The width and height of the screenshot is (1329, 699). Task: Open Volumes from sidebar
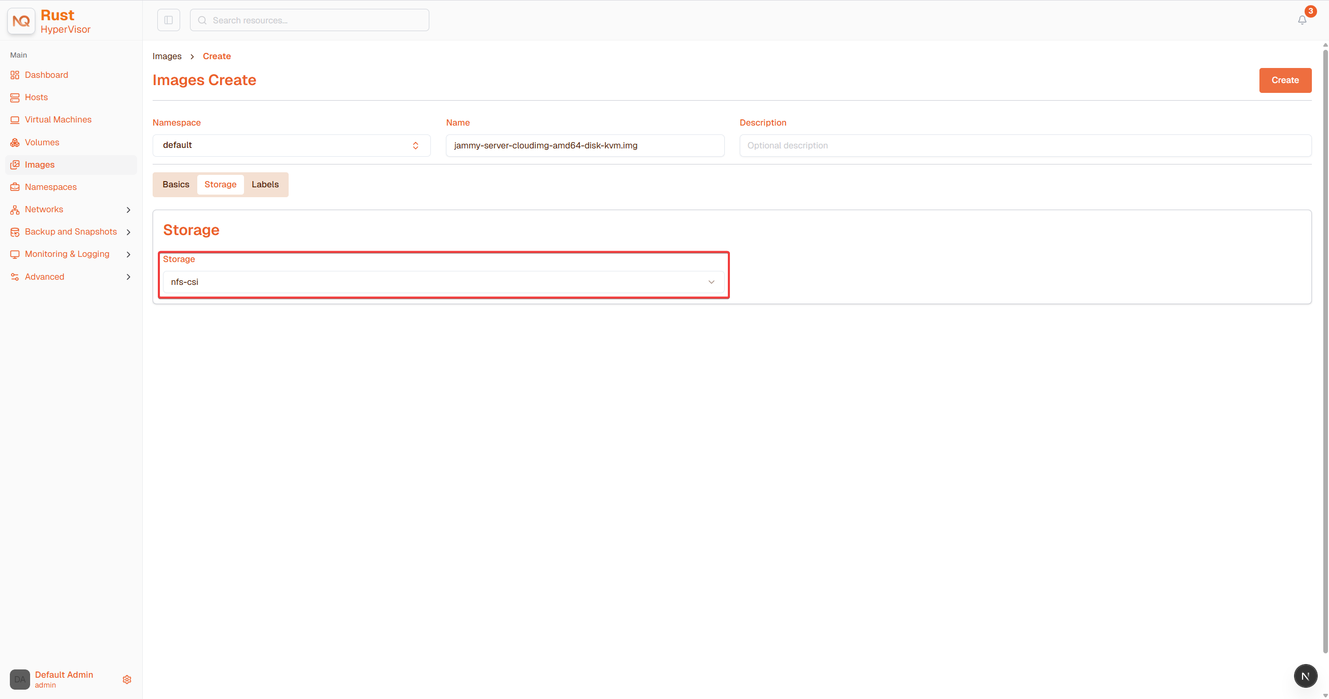click(42, 142)
